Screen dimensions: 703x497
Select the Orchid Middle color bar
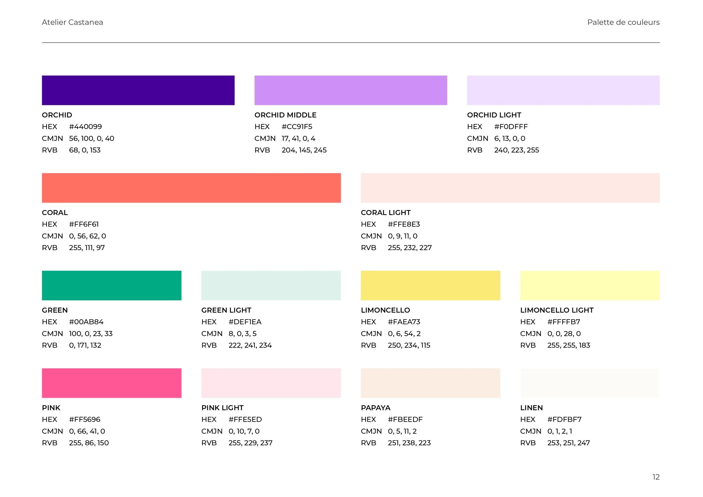point(351,90)
